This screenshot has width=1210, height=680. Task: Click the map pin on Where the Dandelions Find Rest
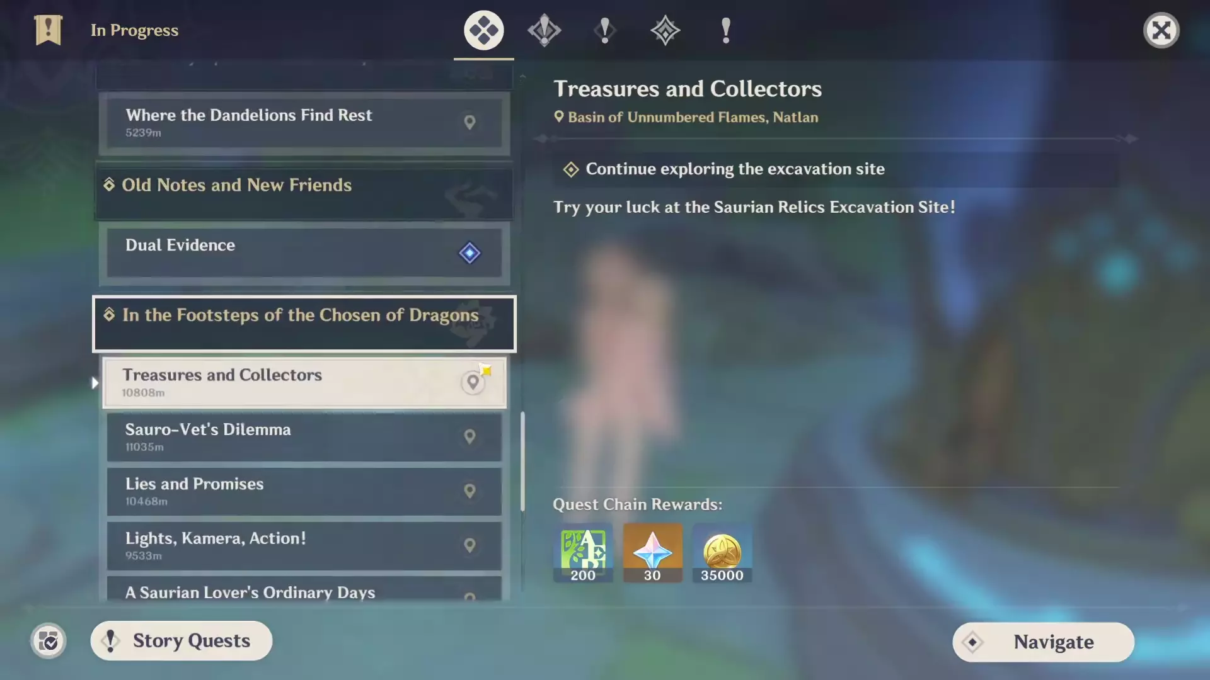(x=470, y=122)
